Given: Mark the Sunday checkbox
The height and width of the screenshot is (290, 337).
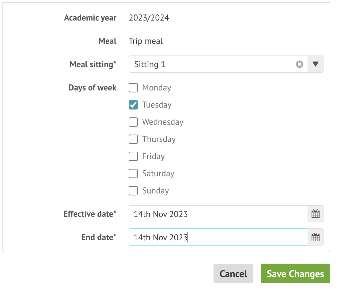Looking at the screenshot, I should click(x=133, y=191).
